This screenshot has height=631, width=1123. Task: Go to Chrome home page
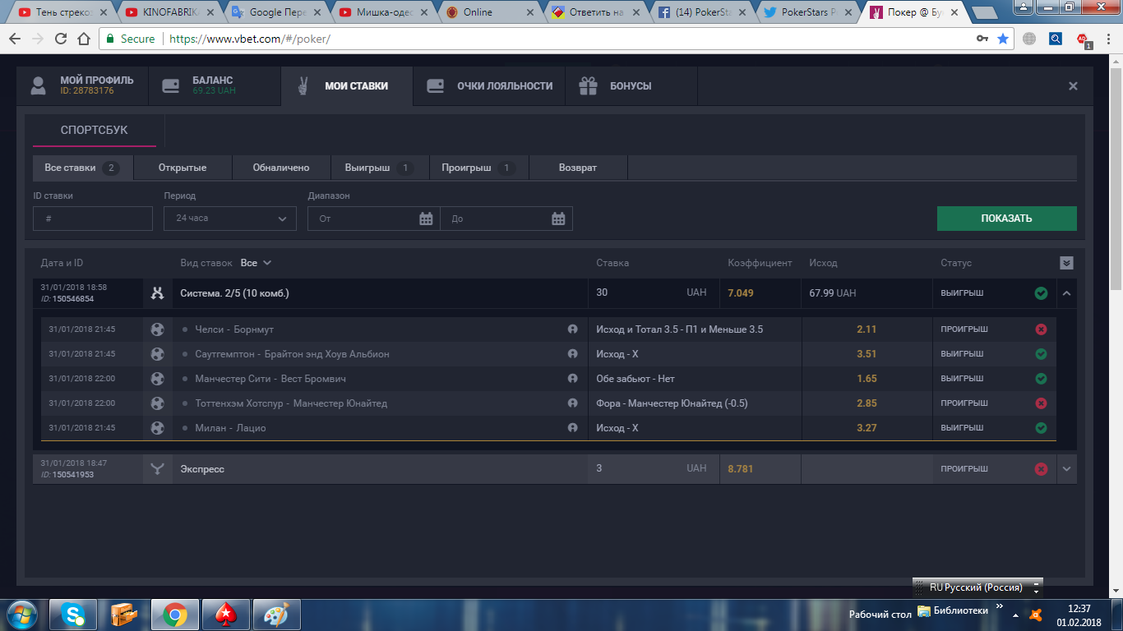84,39
